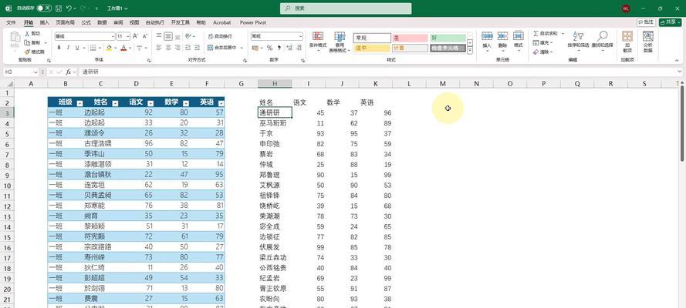This screenshot has height=308, width=686.
Task: Apply the 适中 (Neutral) yellow cell style
Action: (x=372, y=48)
